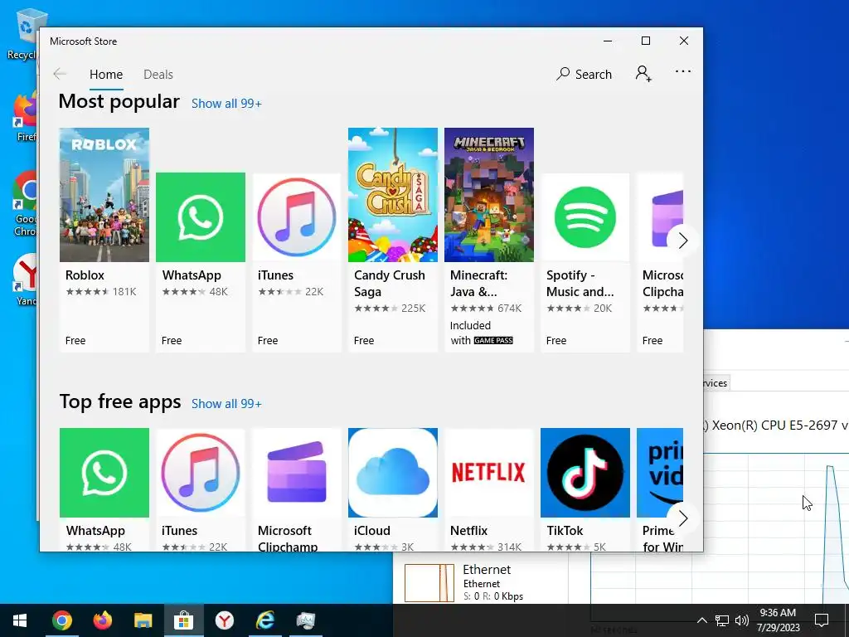This screenshot has width=849, height=637.
Task: Open the Spotify icon in Most popular
Action: point(585,217)
